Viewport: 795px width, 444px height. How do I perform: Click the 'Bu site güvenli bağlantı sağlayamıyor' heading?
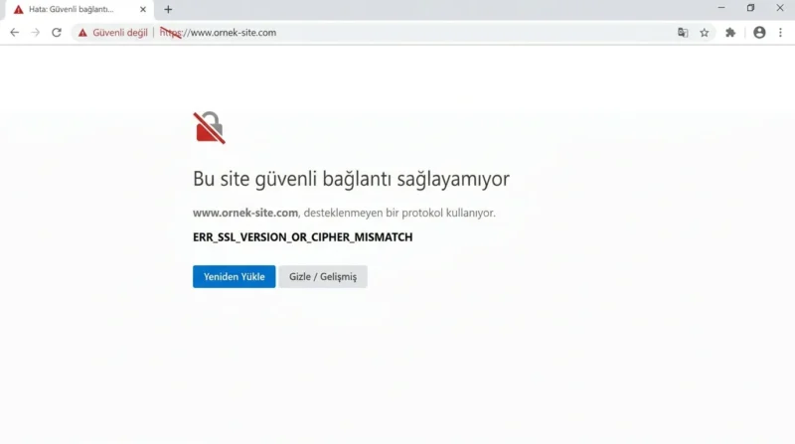click(x=351, y=179)
